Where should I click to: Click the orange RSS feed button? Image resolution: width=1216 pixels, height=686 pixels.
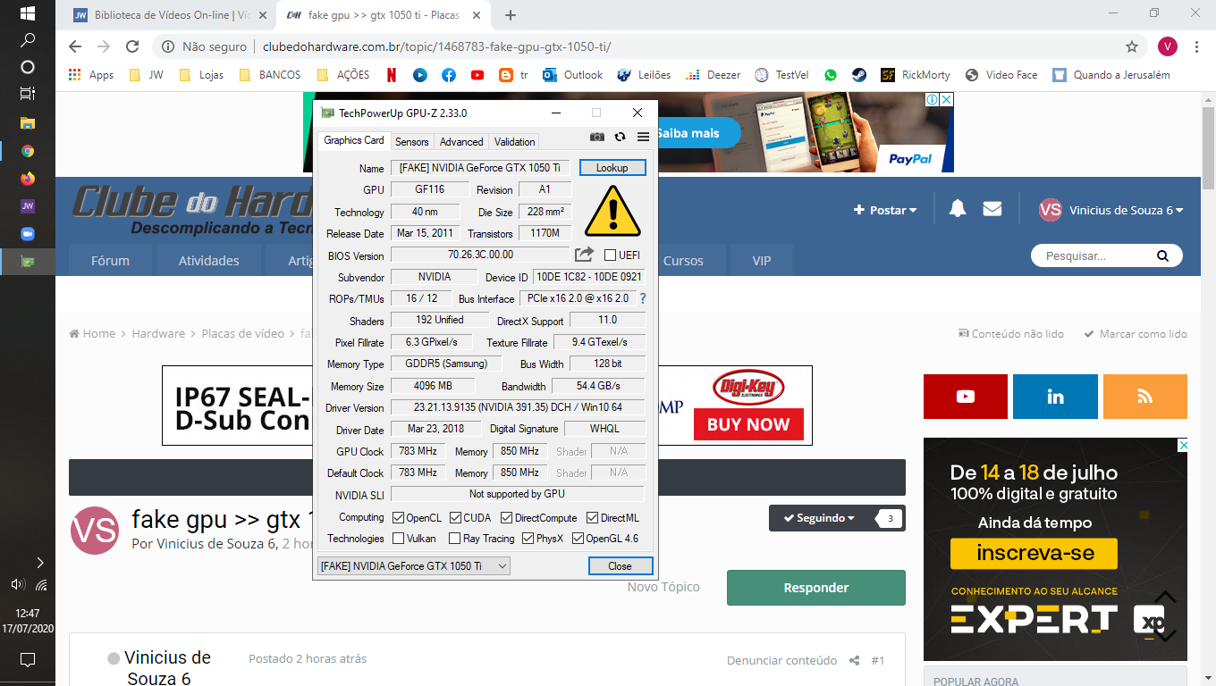tap(1145, 397)
